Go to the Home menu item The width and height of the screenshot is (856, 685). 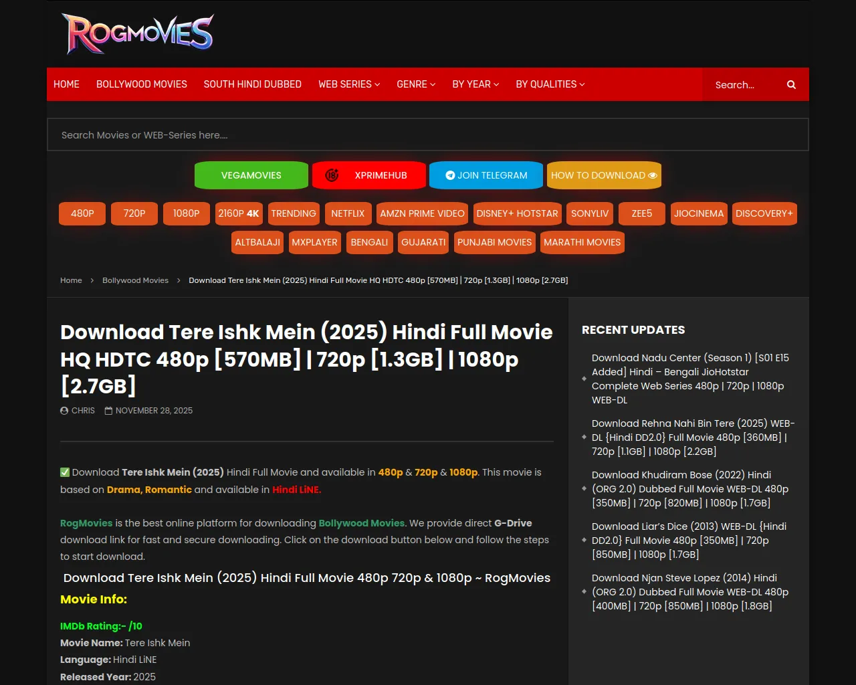66,84
